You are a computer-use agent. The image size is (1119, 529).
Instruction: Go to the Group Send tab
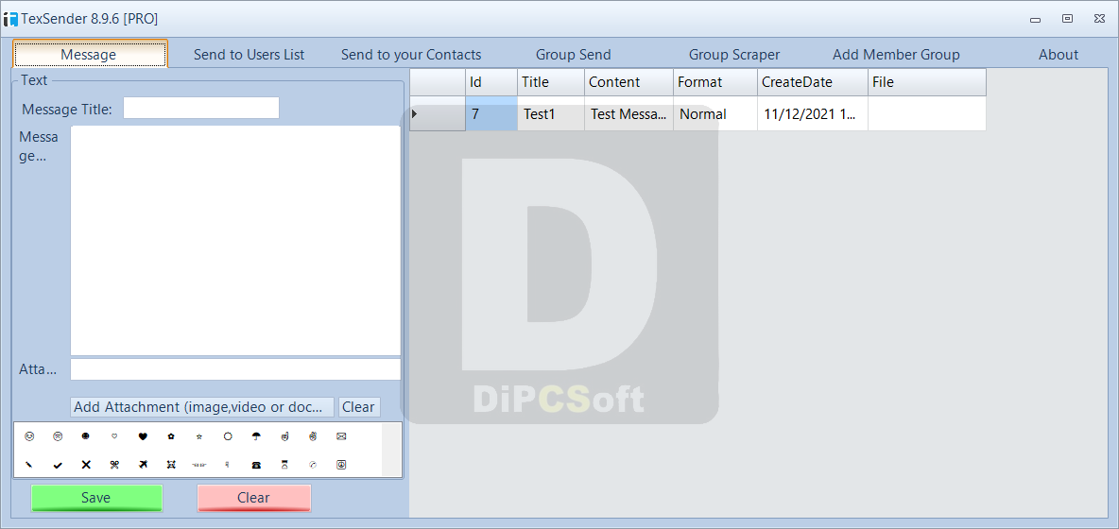[573, 54]
